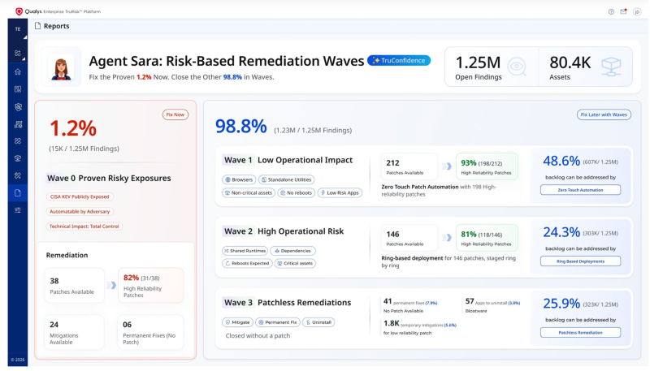Select Technical Impact: Total Control tag
Image resolution: width=650 pixels, height=371 pixels.
point(84,226)
